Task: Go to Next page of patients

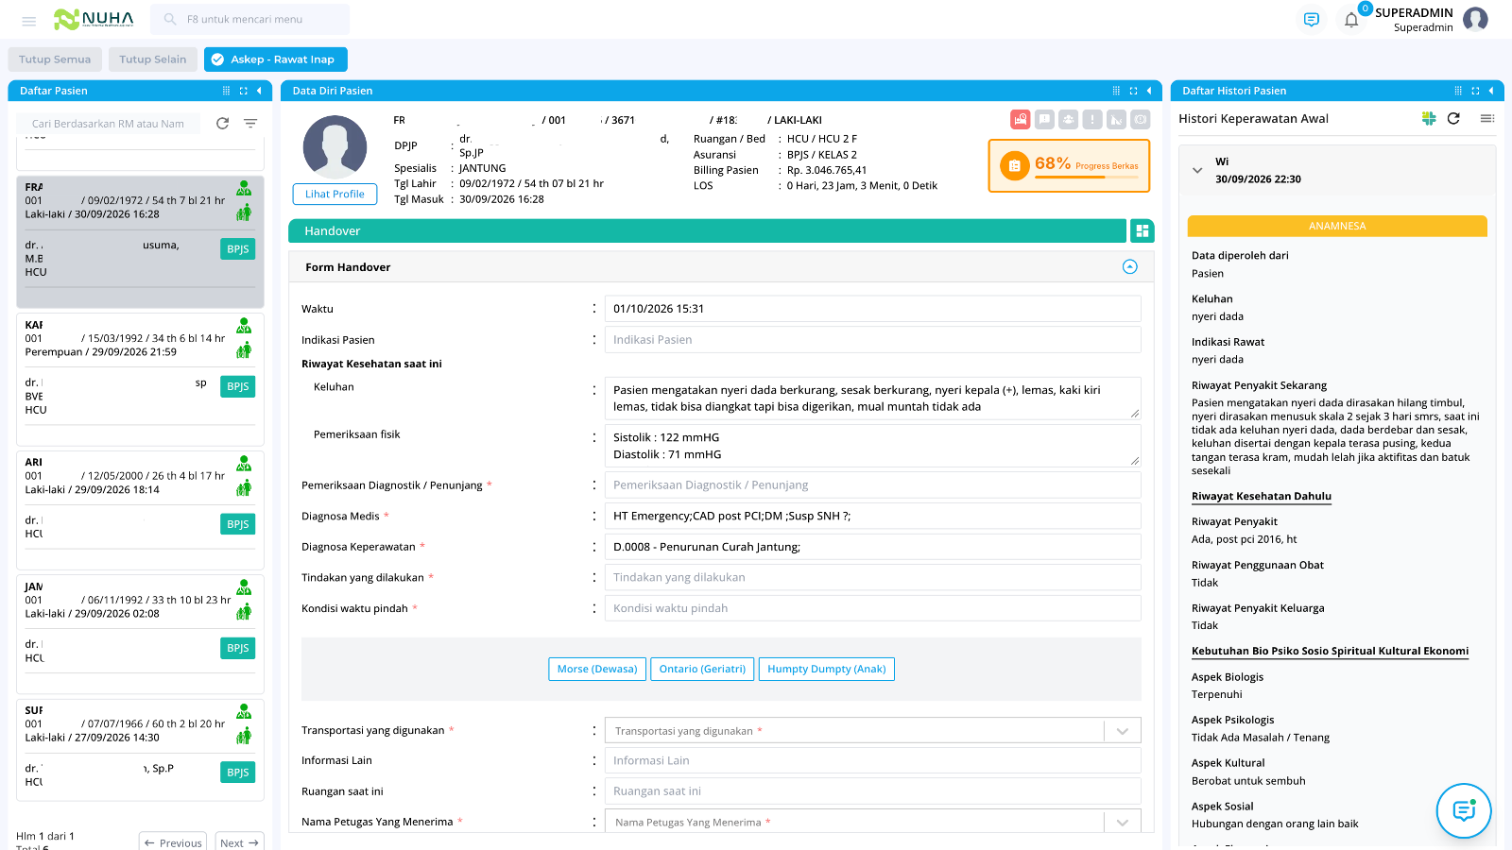Action: click(x=240, y=842)
